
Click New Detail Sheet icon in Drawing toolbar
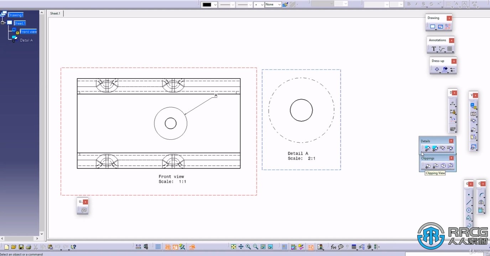tap(441, 27)
